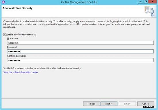Select the Confirm password field

pyautogui.click(x=80, y=60)
